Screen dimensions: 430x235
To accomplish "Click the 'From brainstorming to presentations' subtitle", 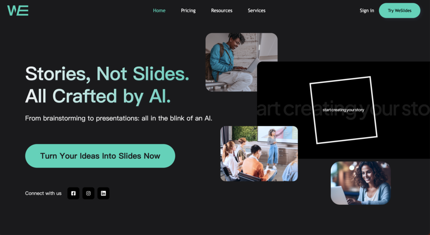I will click(119, 118).
